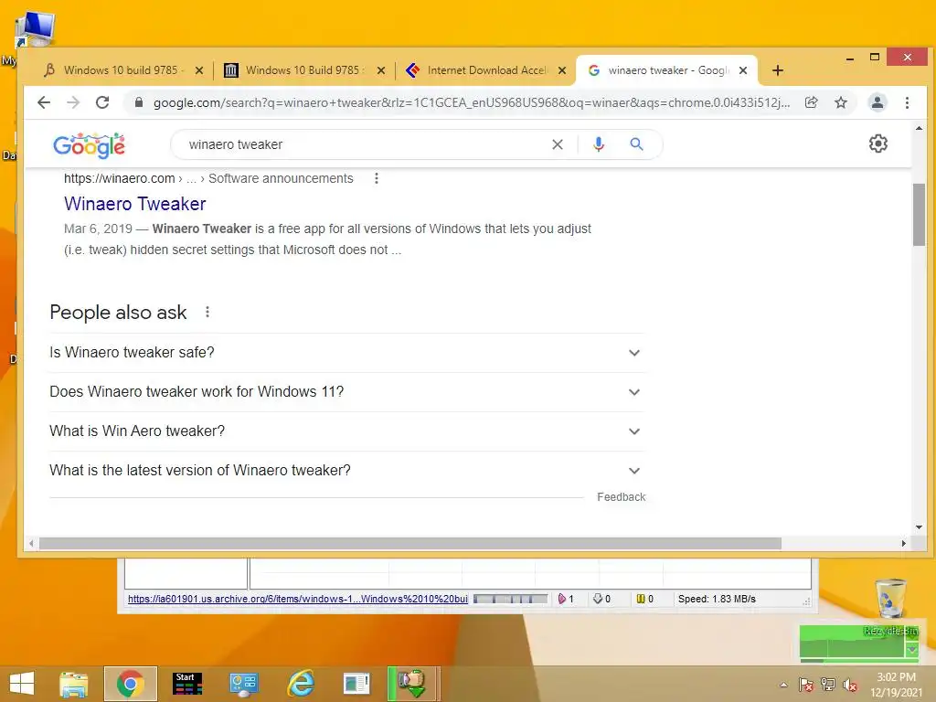Image resolution: width=936 pixels, height=702 pixels.
Task: Open the Winaero Tweaker result link
Action: 135,204
